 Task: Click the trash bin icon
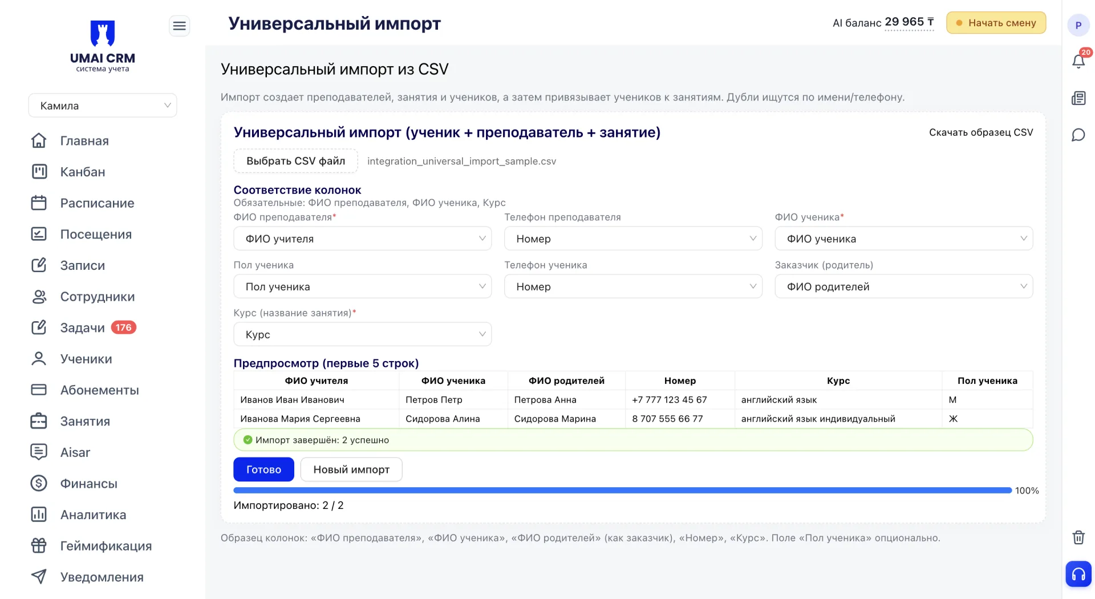[x=1078, y=537]
